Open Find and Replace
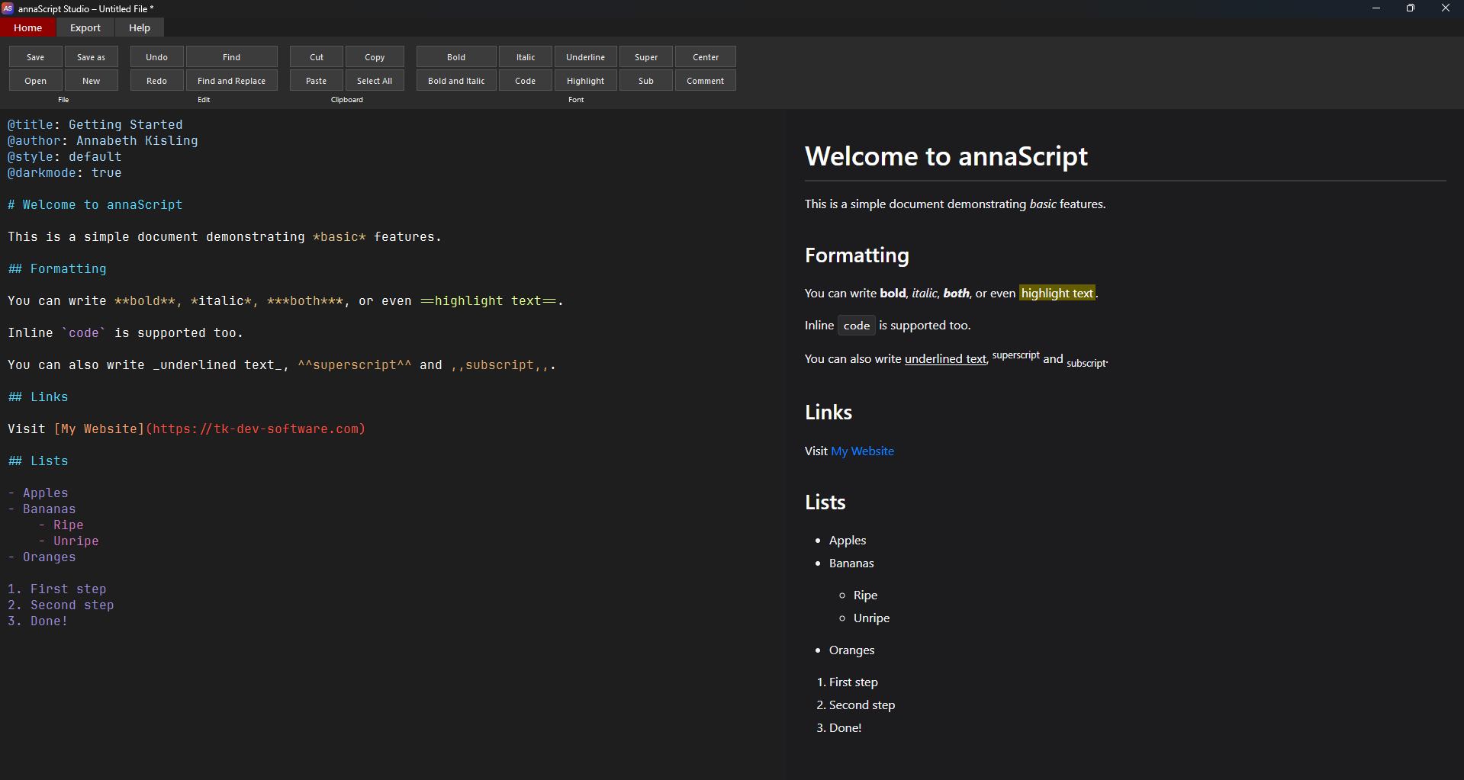 pyautogui.click(x=232, y=81)
